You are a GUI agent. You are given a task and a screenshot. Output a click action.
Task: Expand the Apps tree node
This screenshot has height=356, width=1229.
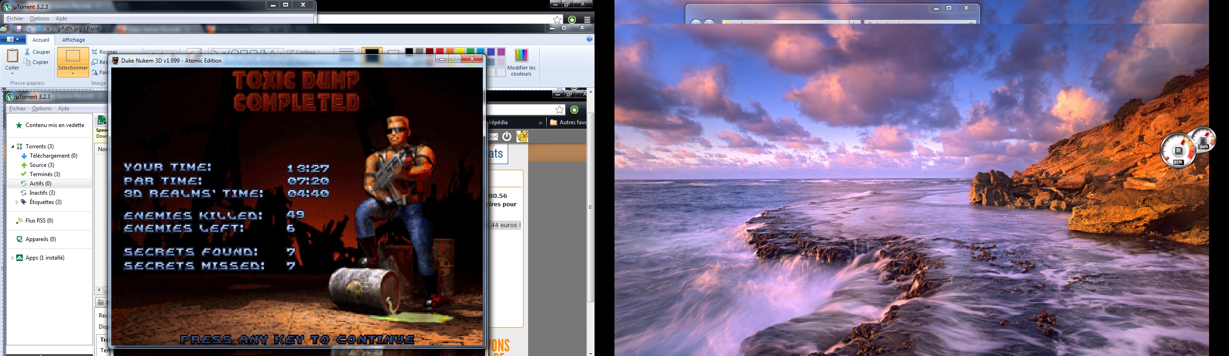click(x=13, y=258)
